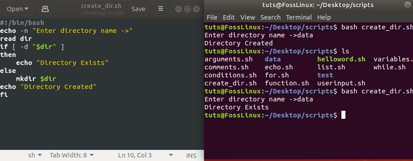Click function.sh in the terminal listing

[286, 83]
